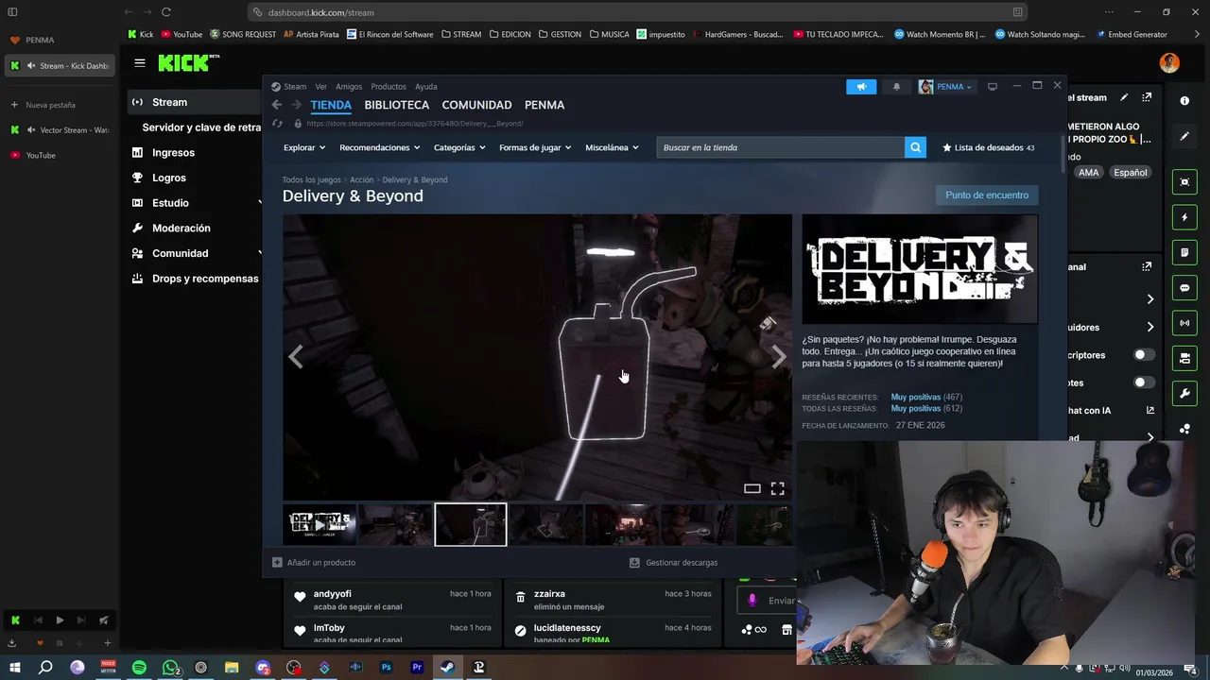Click 'Acción' breadcrumb link
The image size is (1210, 680).
point(362,179)
